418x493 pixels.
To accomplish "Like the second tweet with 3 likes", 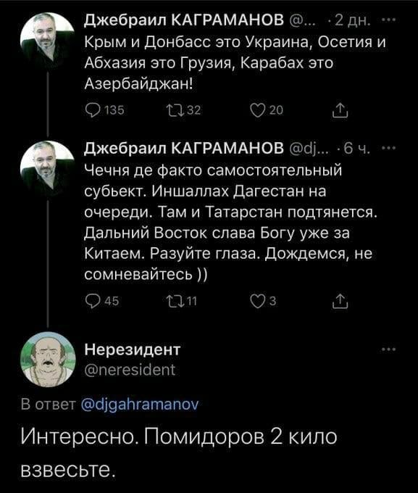I will click(x=264, y=301).
